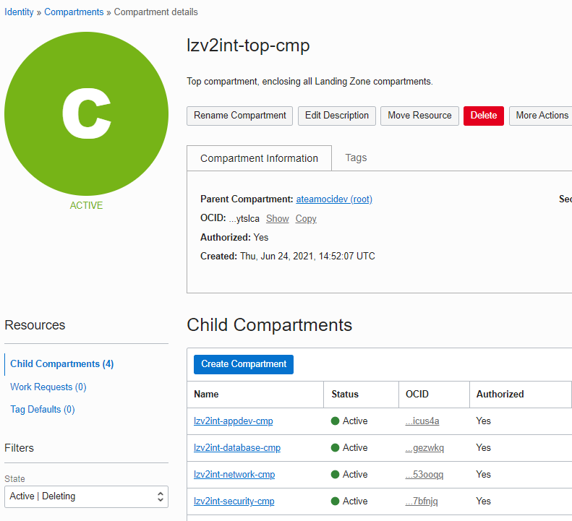Viewport: 572px width, 521px height.
Task: Select Work Requests in Resources list
Action: (48, 387)
